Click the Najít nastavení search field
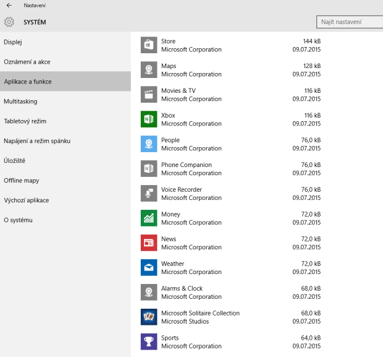Screen dimensions: 383x357 click(x=349, y=22)
